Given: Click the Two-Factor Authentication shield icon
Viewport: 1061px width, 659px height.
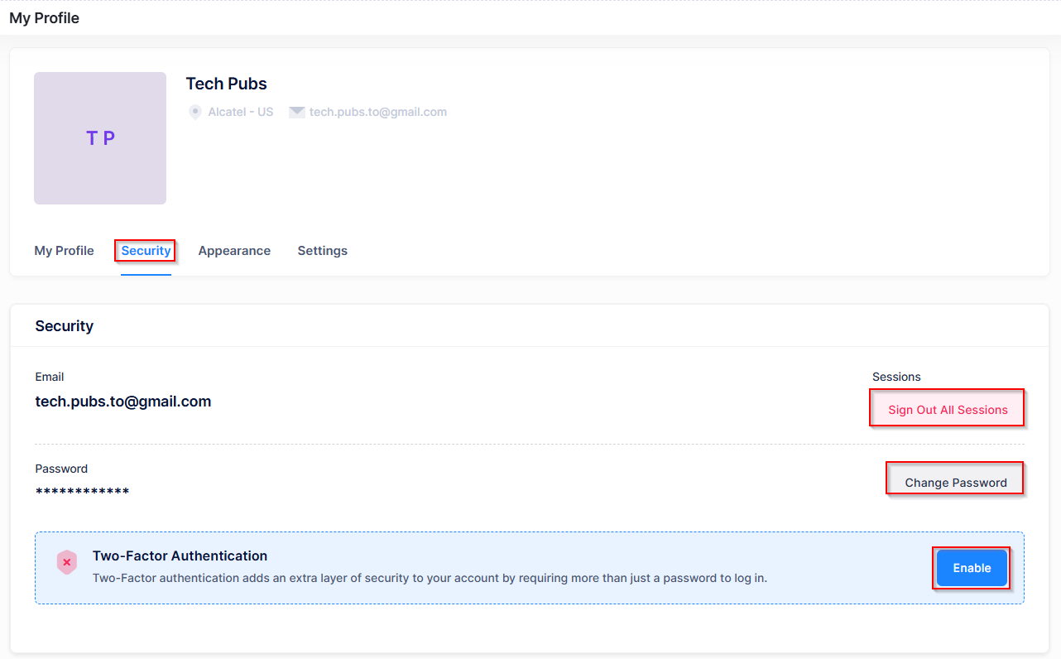Looking at the screenshot, I should coord(67,562).
